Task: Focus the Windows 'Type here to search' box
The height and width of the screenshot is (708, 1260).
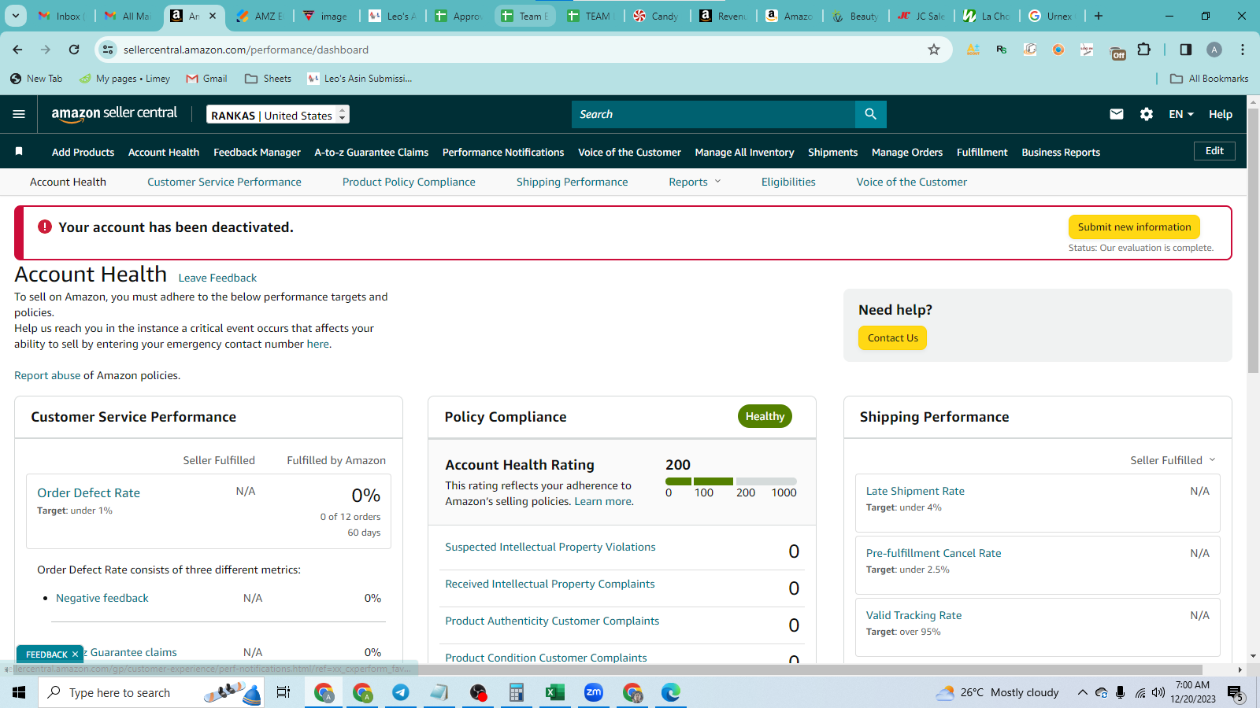Action: pos(151,692)
